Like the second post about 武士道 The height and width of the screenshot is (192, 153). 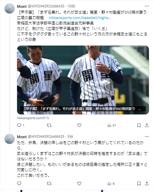pyautogui.click(x=79, y=183)
